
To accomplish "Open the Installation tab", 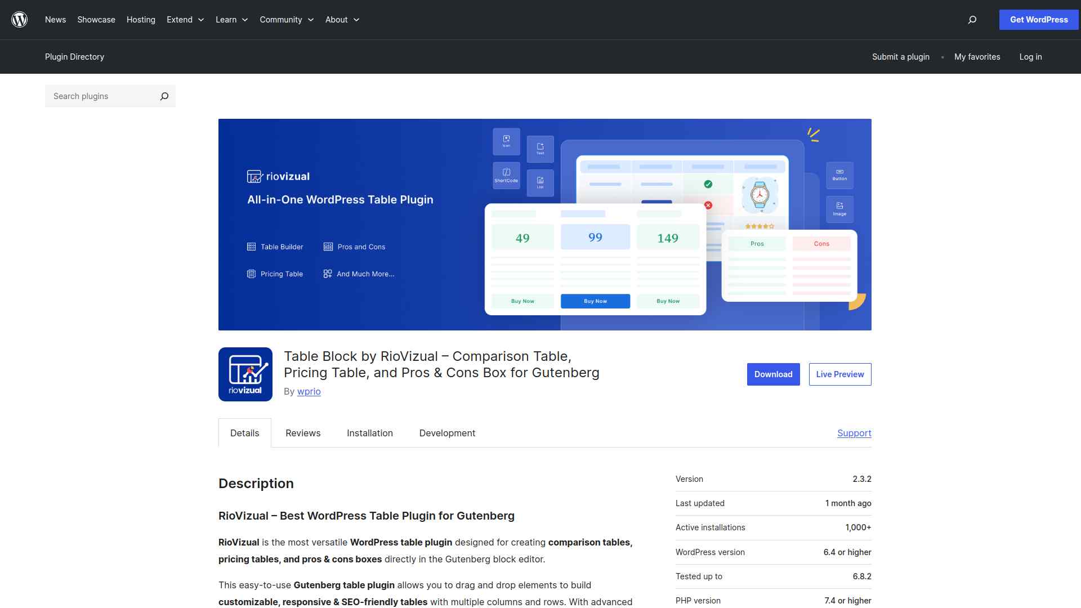I will pos(370,433).
